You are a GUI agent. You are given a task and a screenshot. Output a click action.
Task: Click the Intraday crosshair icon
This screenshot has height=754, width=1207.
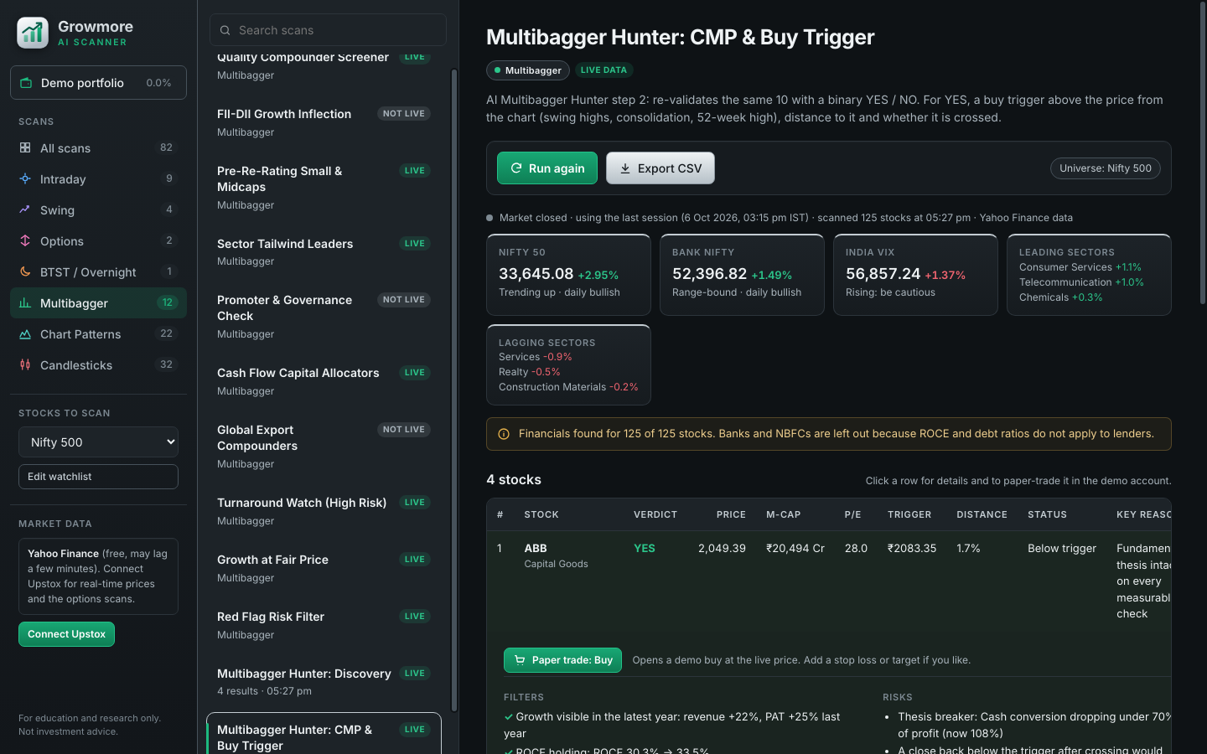[x=25, y=178]
